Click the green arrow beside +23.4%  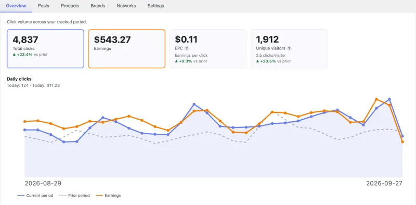coord(14,55)
